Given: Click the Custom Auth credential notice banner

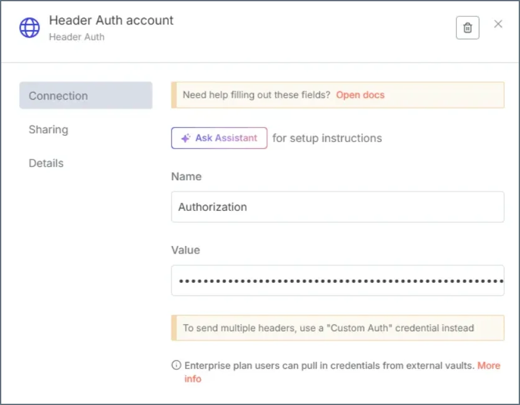Looking at the screenshot, I should [x=338, y=328].
